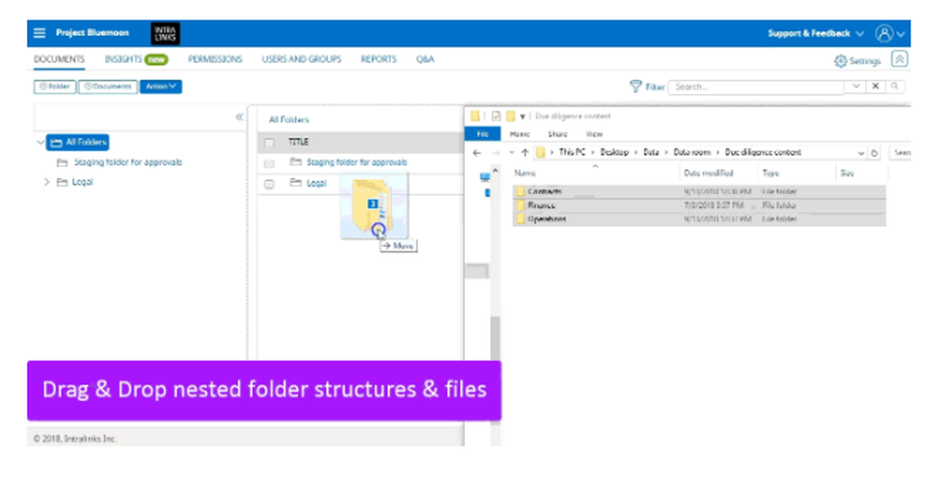Click the add Documents button

click(x=108, y=86)
